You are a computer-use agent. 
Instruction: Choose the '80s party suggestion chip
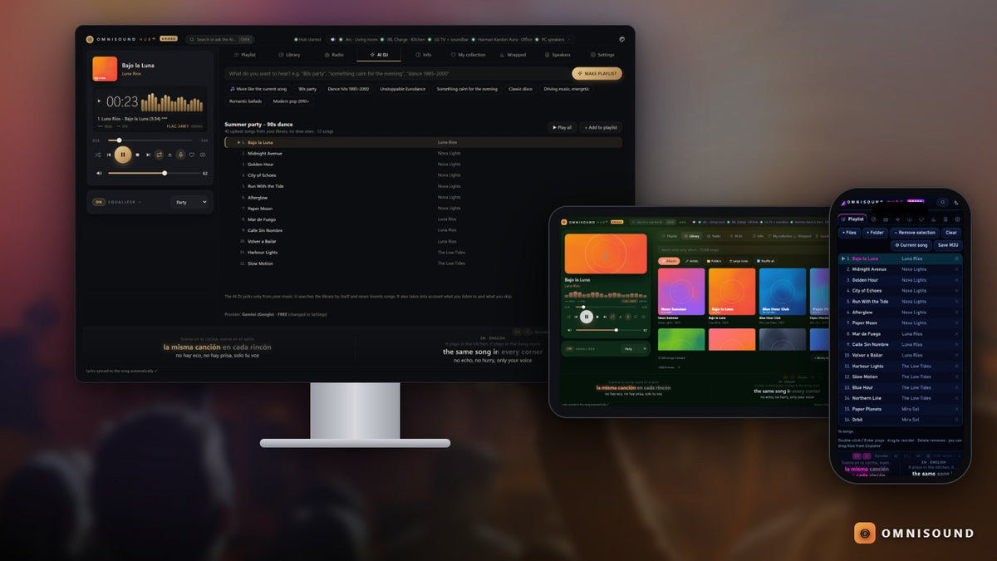[x=307, y=89]
